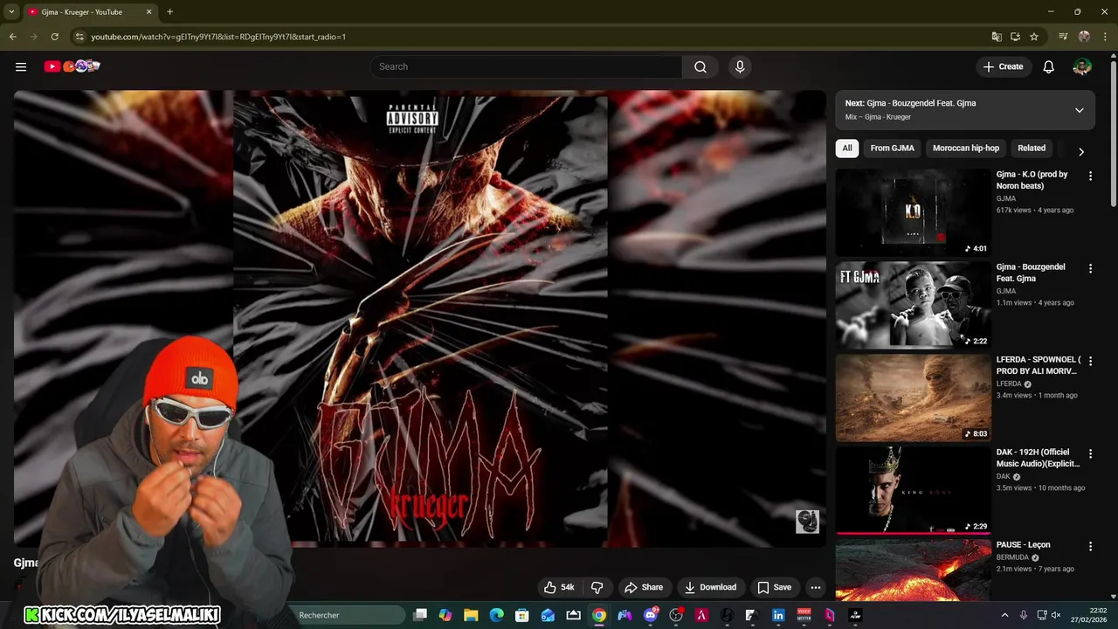Open LFERDA - SPOWNOEL thumbnail
1118x629 pixels.
[x=913, y=397]
